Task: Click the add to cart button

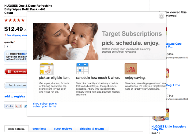Action: (x=16, y=72)
